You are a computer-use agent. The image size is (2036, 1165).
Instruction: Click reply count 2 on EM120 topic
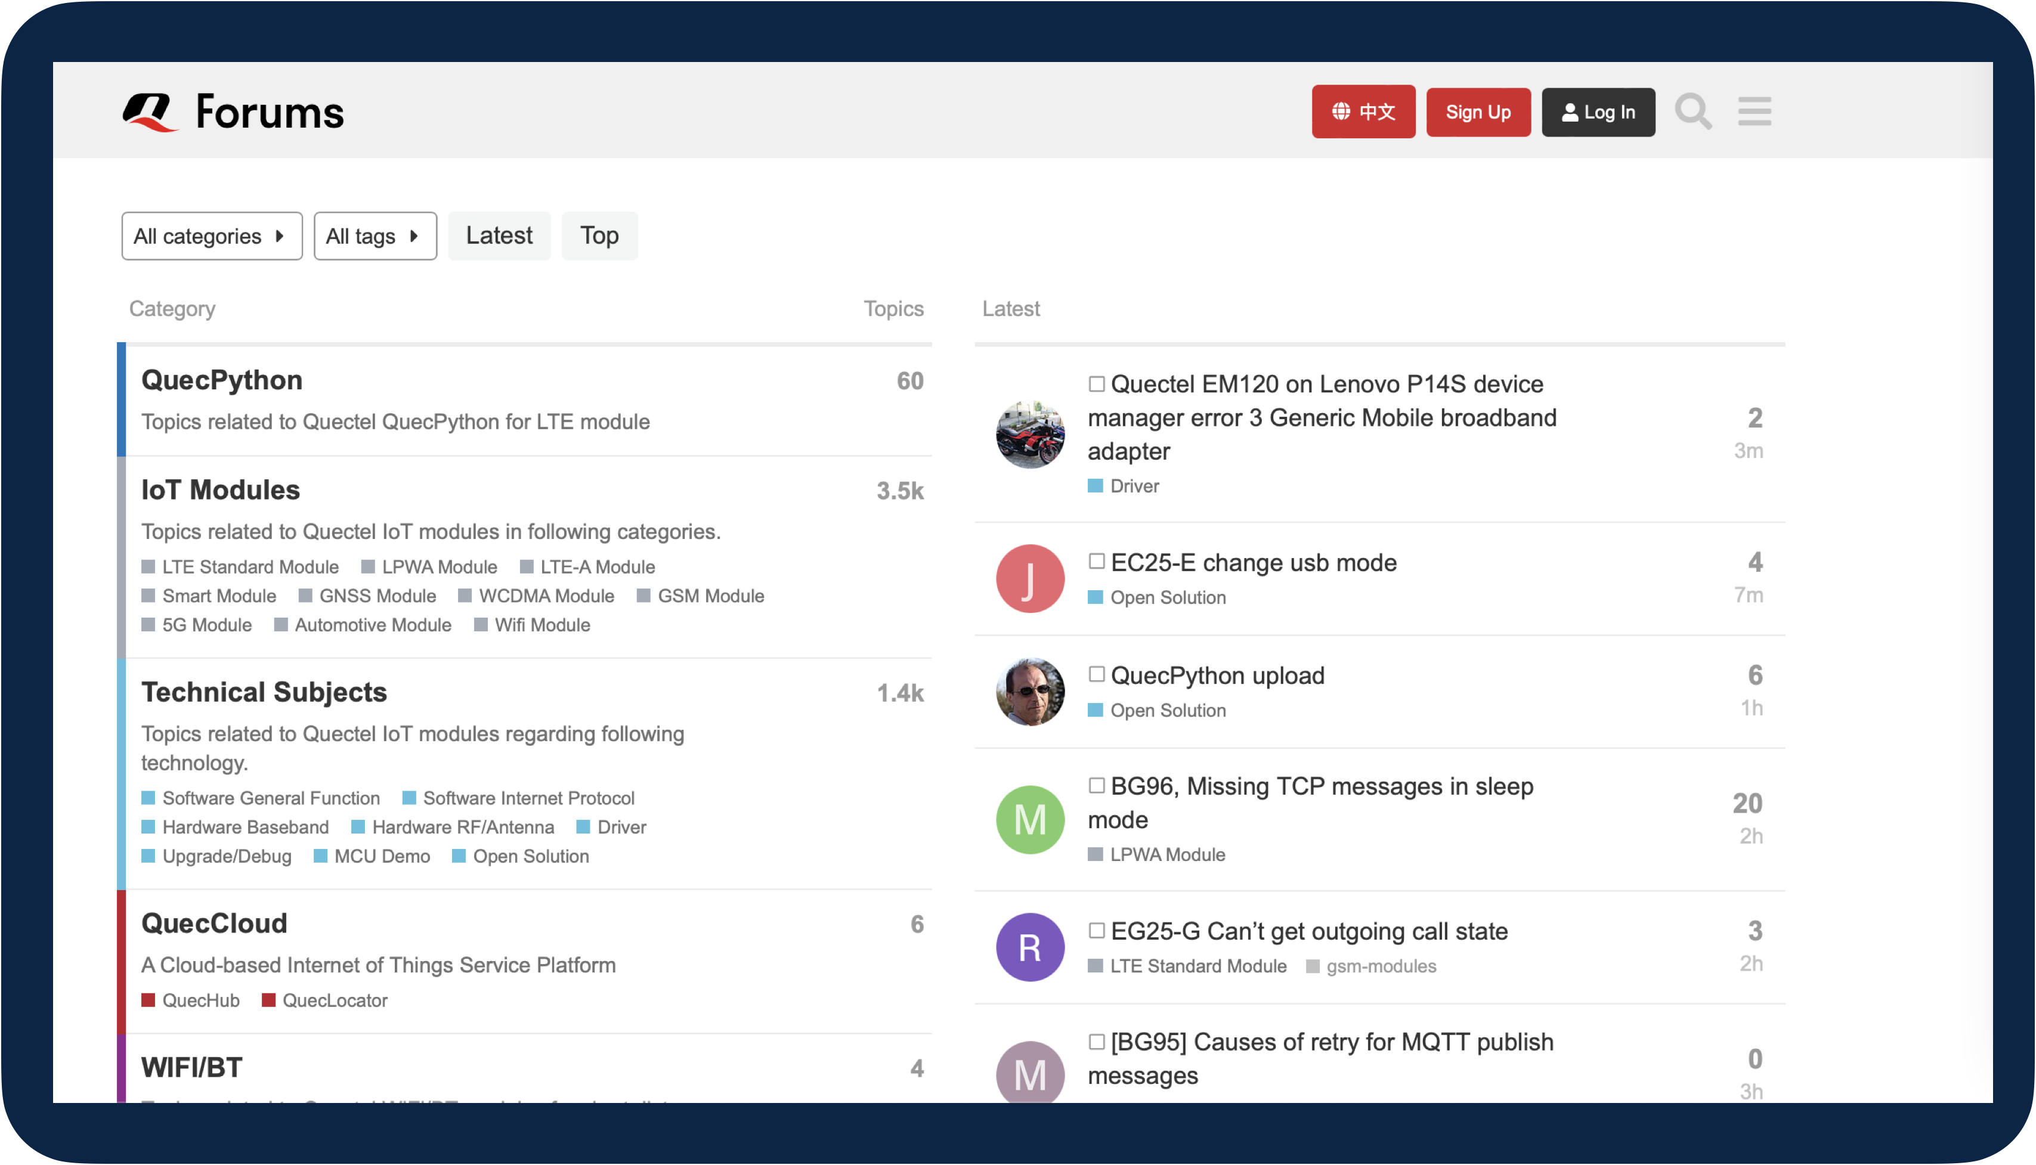pos(1755,418)
